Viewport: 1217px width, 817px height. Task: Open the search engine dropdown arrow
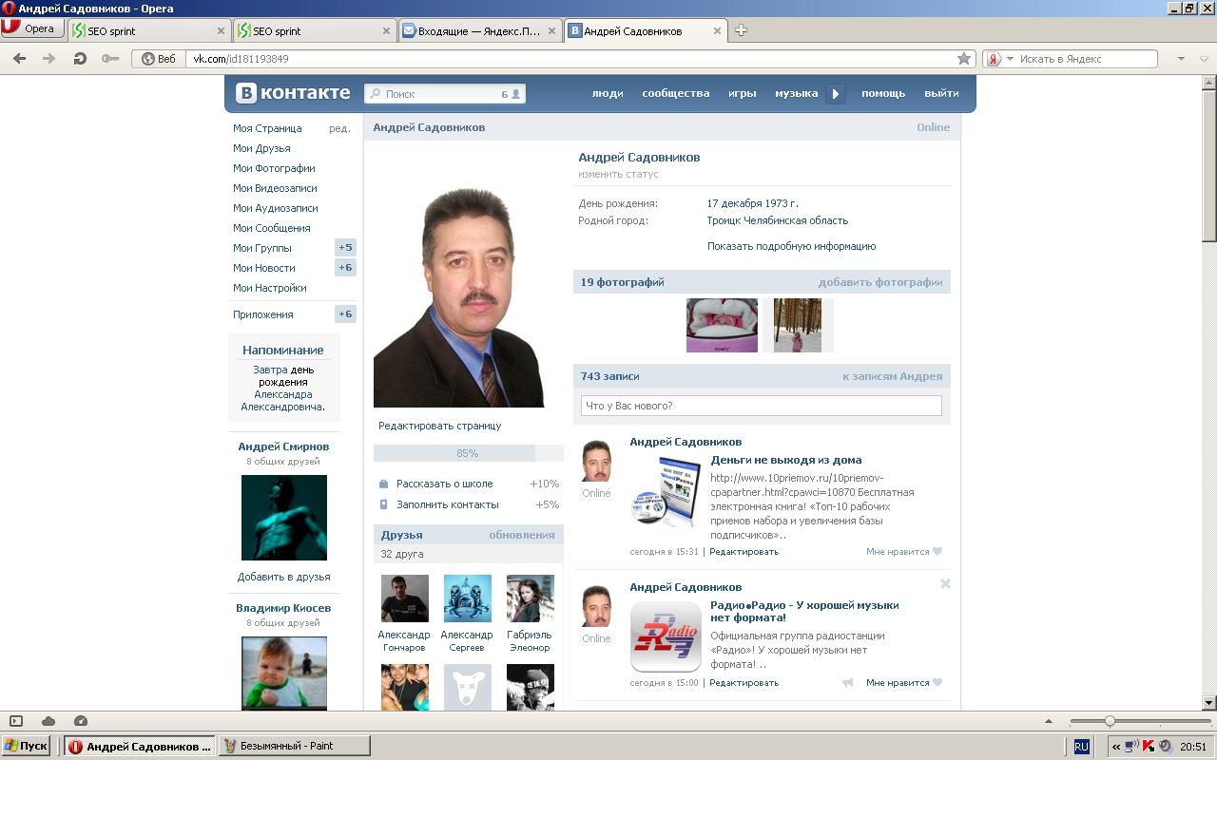pos(1010,59)
